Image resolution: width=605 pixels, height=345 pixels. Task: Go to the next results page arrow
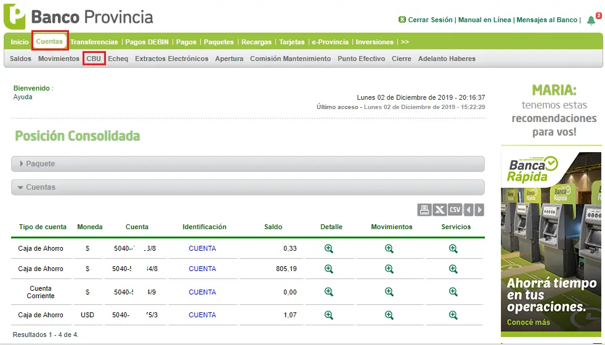pyautogui.click(x=479, y=210)
